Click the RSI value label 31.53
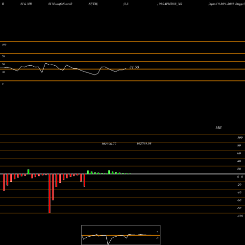The height and width of the screenshot is (245, 245). 134,67
